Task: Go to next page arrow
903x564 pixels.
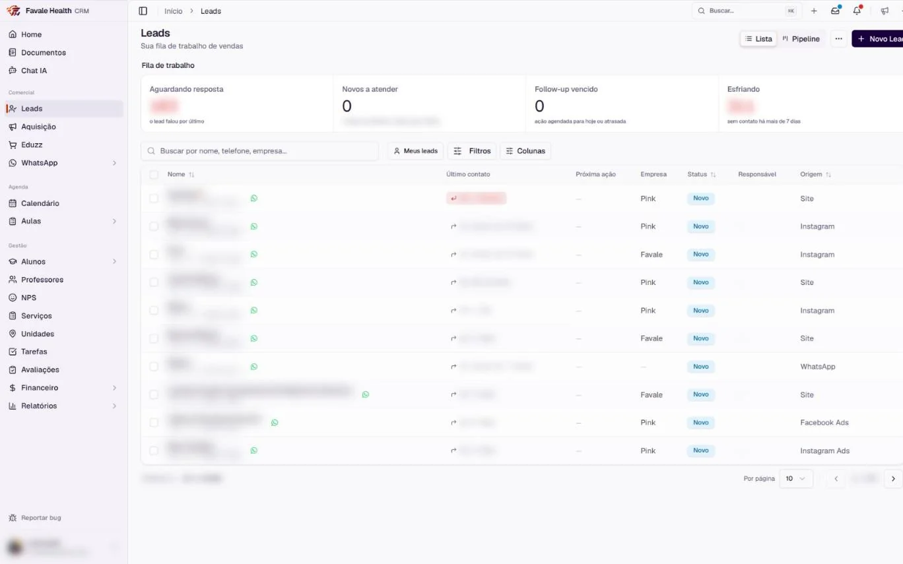Action: (x=893, y=479)
